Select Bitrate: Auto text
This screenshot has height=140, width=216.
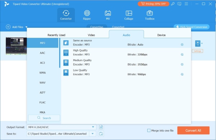(135, 45)
